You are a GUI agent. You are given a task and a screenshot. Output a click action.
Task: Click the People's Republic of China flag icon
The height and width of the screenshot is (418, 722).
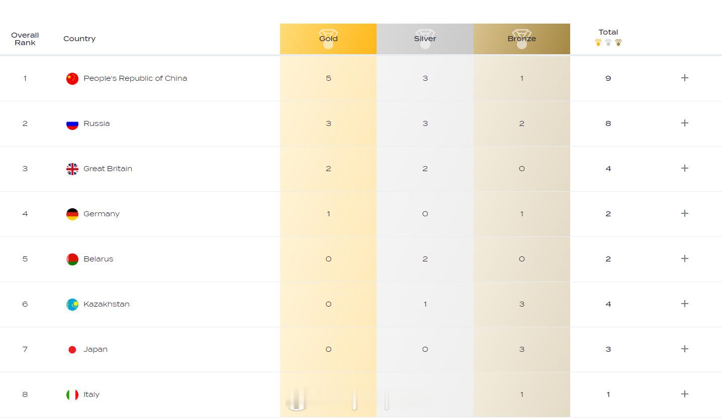coord(72,78)
